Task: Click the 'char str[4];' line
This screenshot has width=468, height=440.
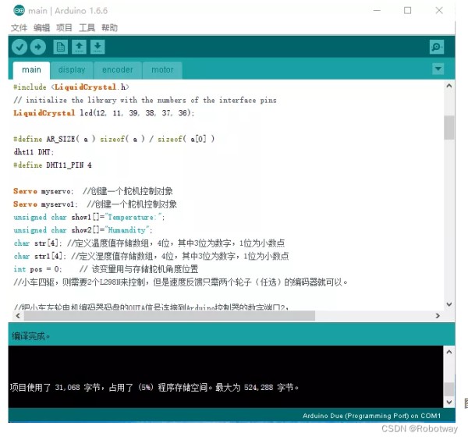Action: tap(149, 243)
